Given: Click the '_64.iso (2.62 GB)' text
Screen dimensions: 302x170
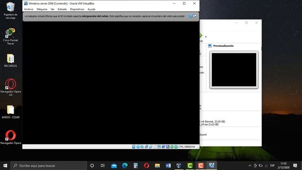Looking at the screenshot, I should 209,125.
